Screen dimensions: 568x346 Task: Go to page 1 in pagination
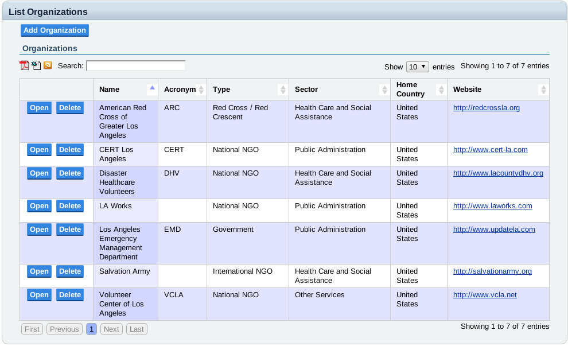tap(91, 329)
